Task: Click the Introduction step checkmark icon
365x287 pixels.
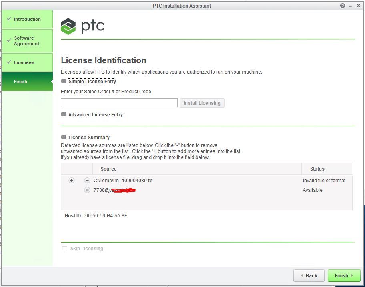Action: click(x=9, y=19)
